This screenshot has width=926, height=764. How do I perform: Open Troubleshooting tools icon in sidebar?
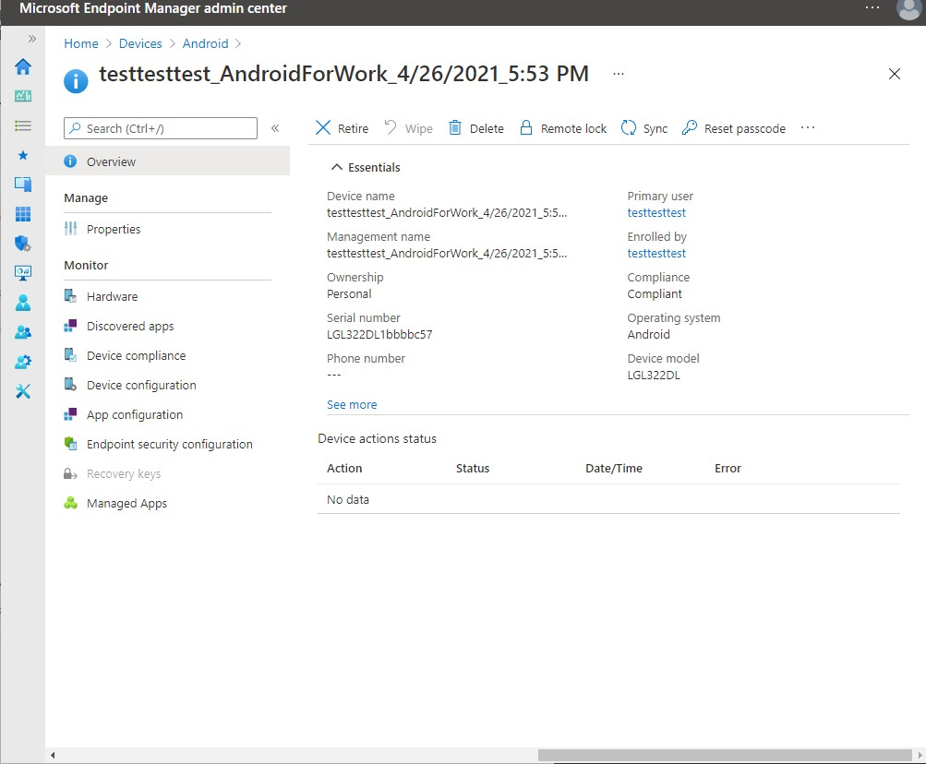click(23, 391)
